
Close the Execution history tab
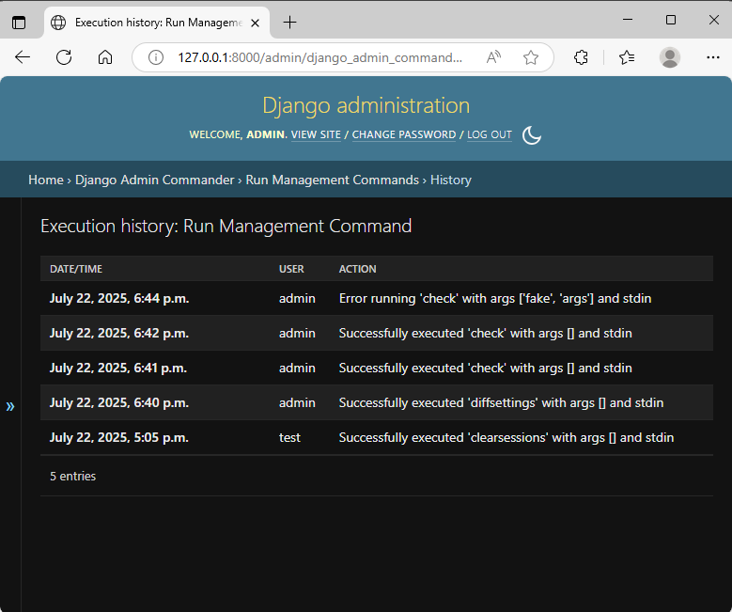click(x=255, y=23)
